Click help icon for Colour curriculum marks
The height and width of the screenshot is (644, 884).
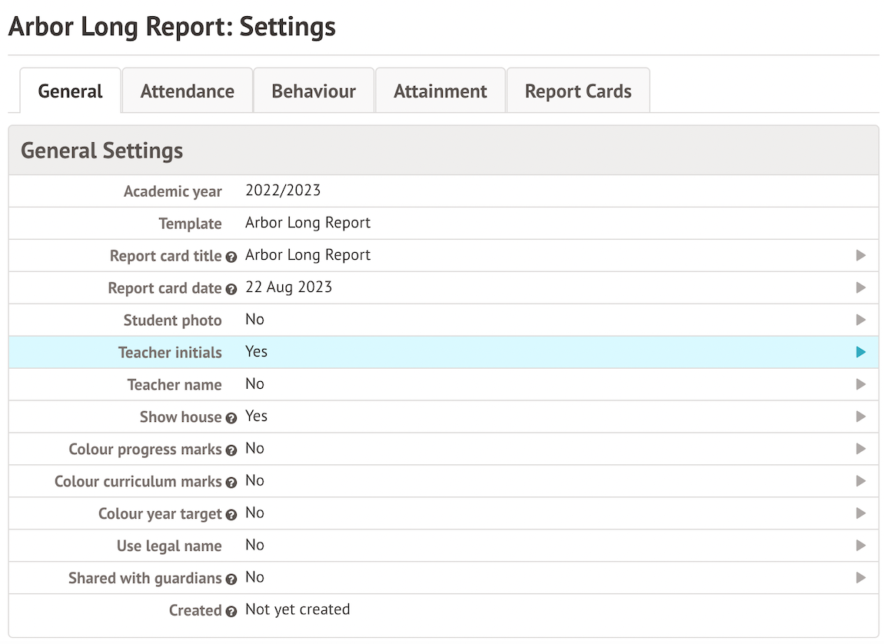(x=231, y=483)
